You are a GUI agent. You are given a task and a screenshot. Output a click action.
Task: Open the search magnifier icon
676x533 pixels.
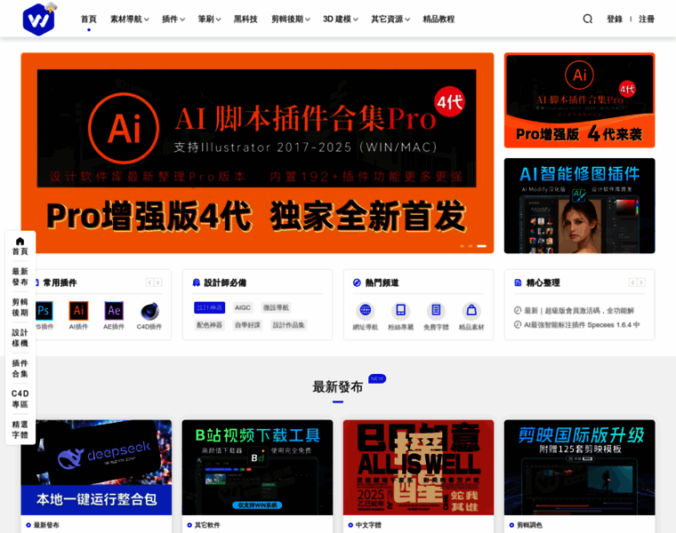pyautogui.click(x=588, y=19)
